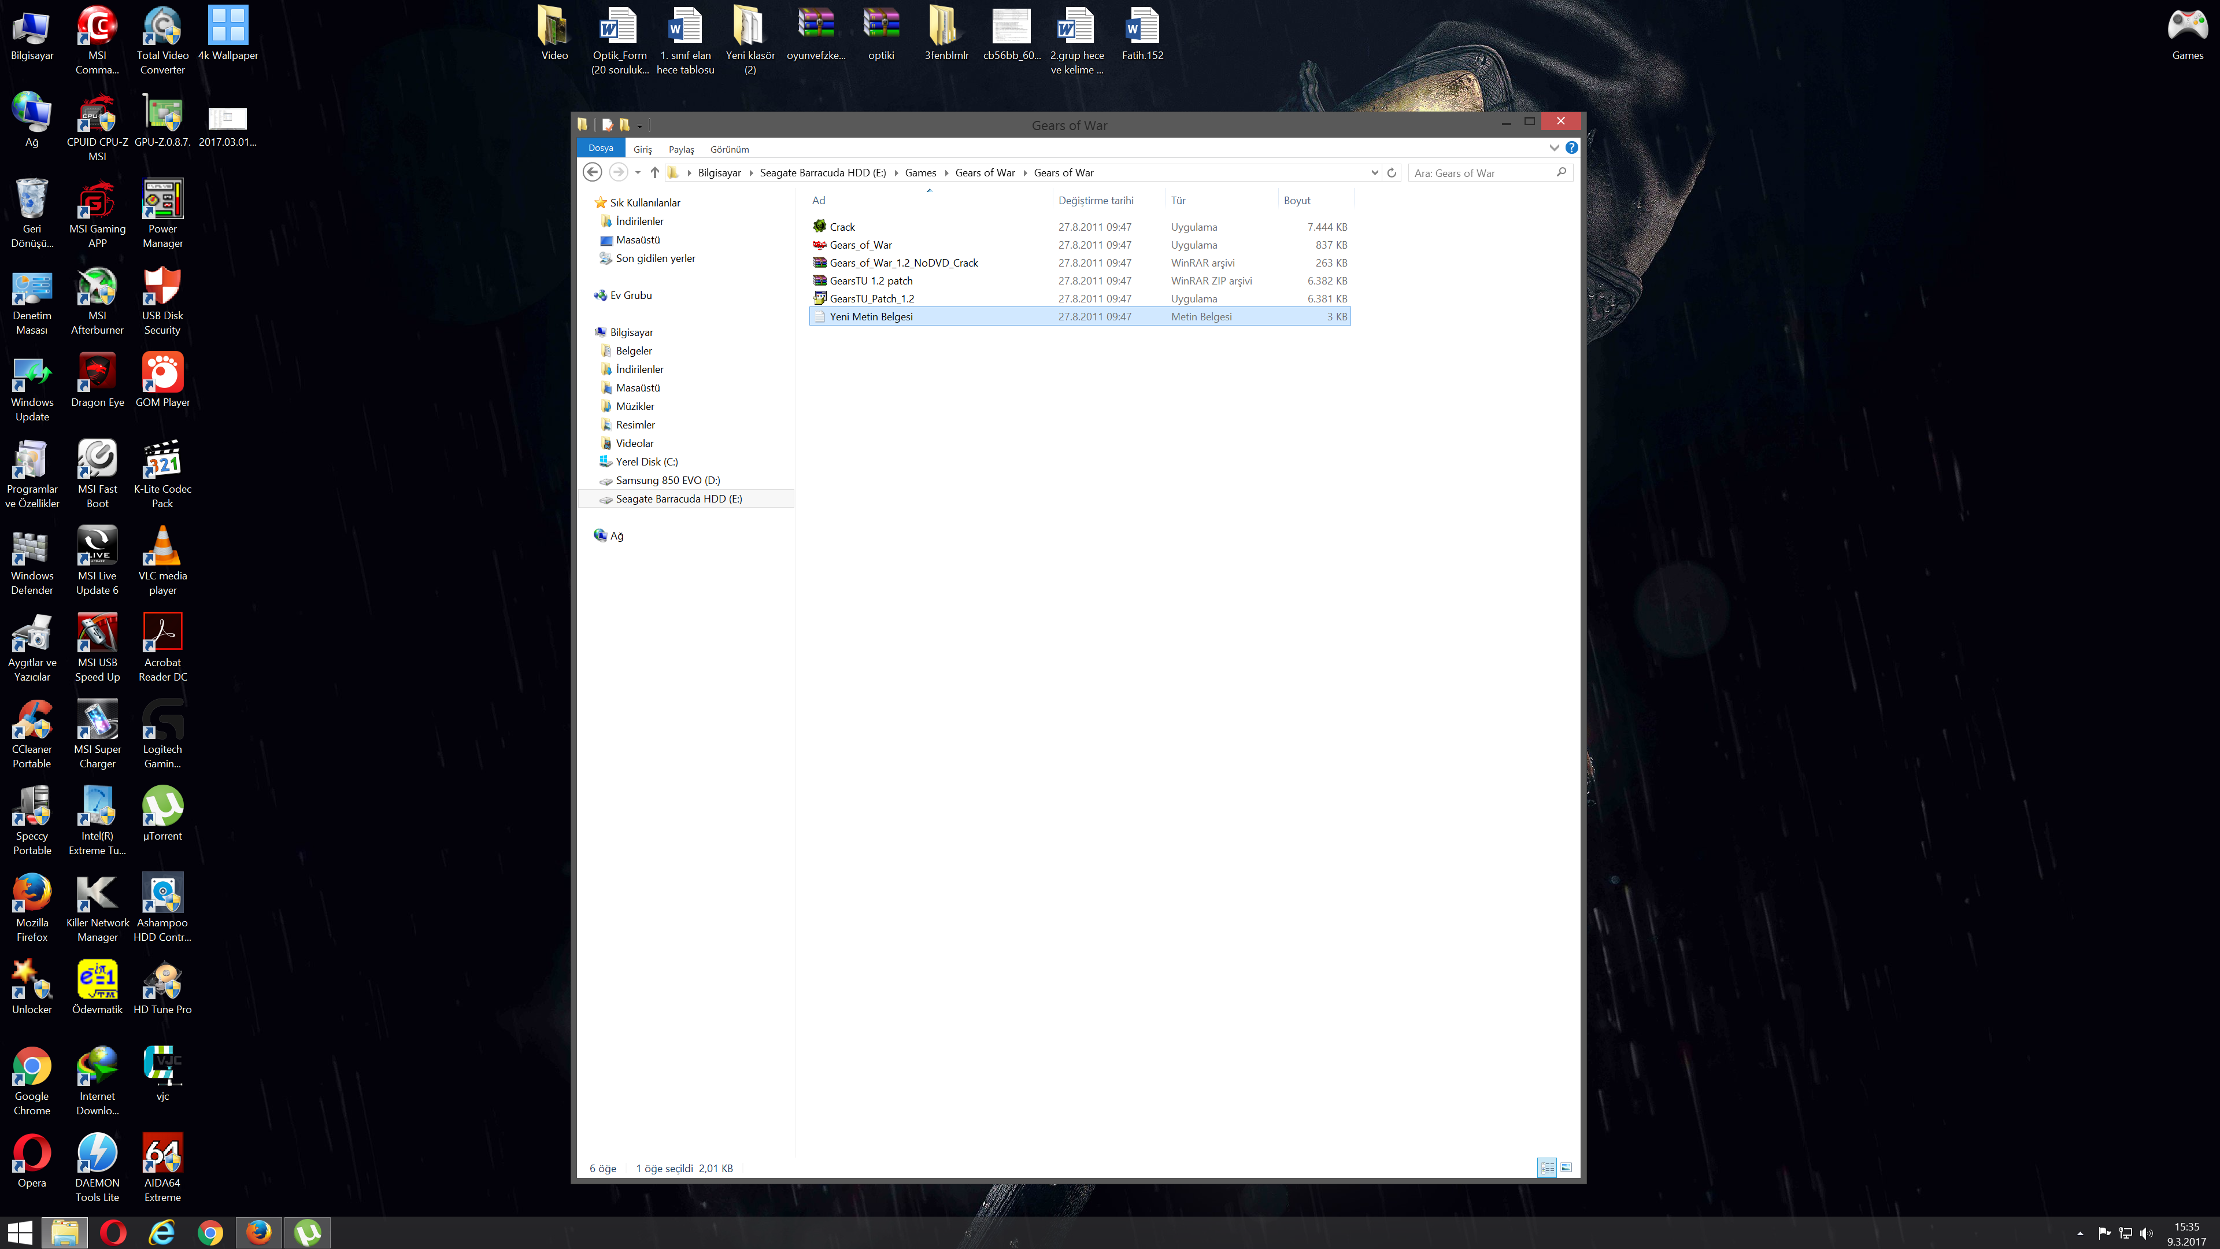The image size is (2220, 1249).
Task: Select the Gears_of_War application file
Action: coord(1079,245)
